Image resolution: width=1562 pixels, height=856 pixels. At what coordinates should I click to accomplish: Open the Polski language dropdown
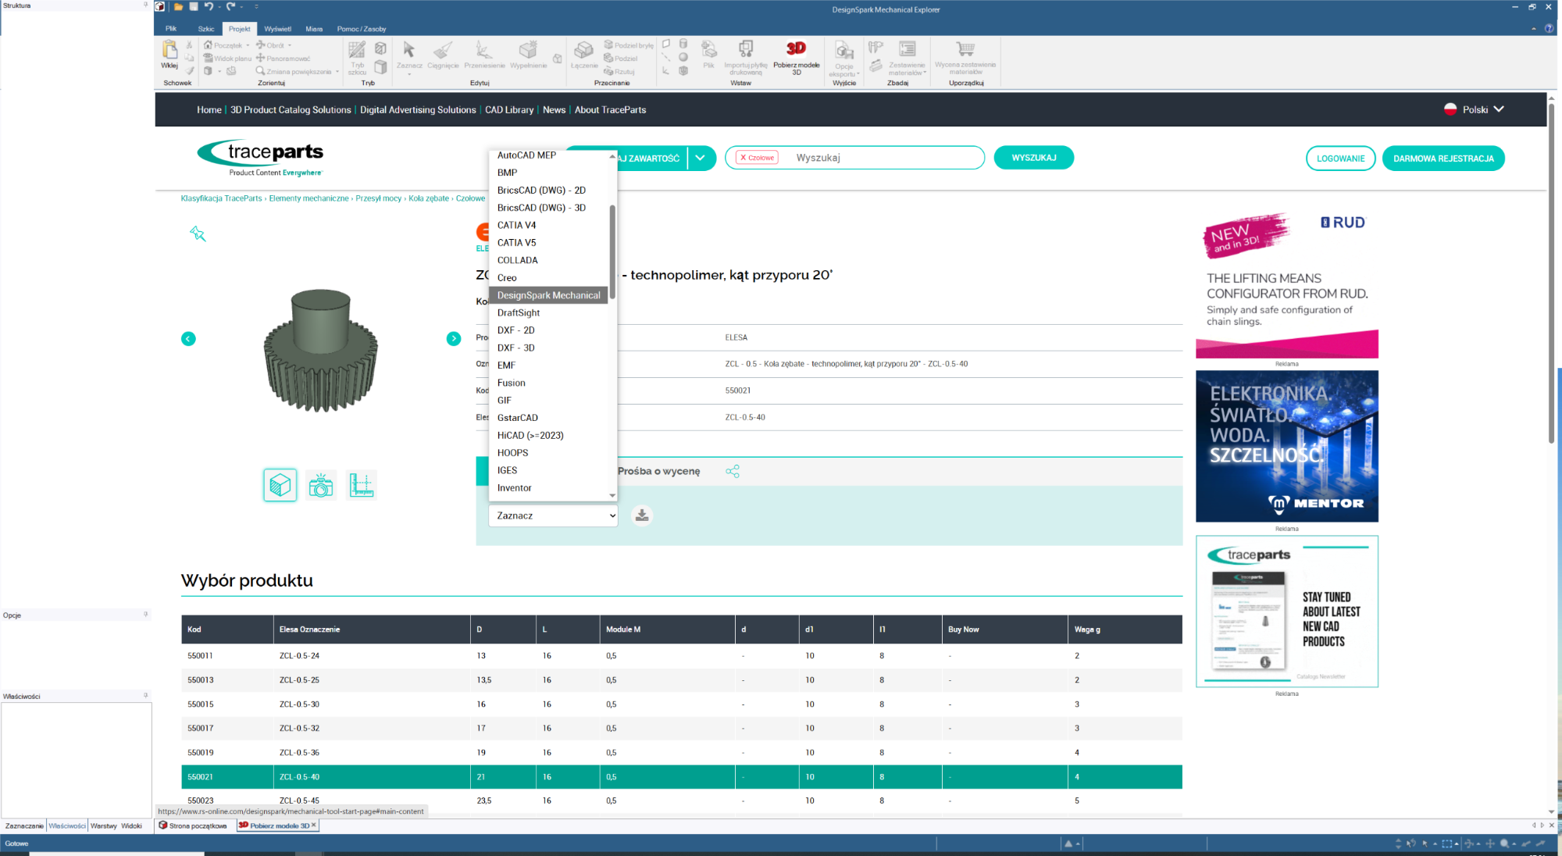1474,110
